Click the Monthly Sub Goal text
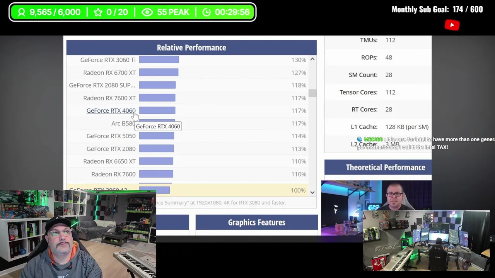This screenshot has height=278, width=495. click(437, 10)
